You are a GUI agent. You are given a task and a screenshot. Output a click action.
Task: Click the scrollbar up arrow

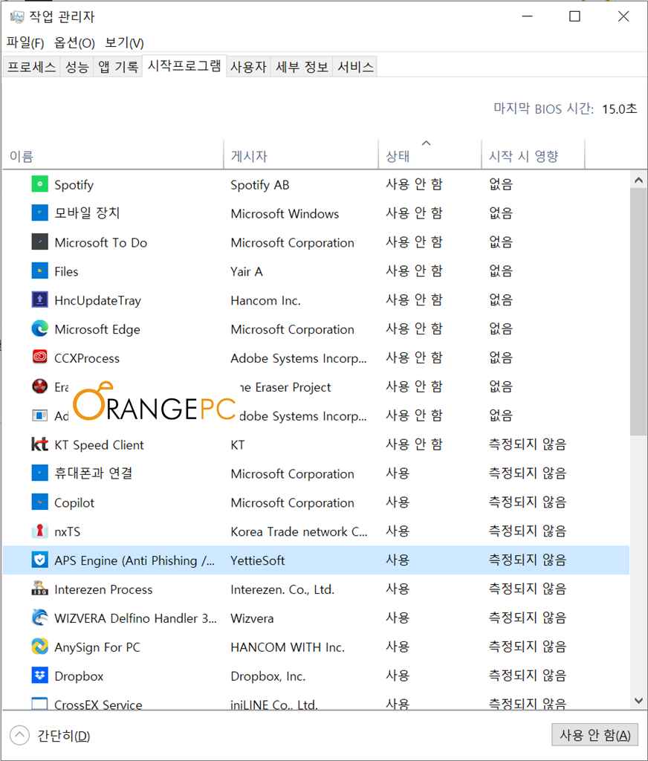coord(638,180)
